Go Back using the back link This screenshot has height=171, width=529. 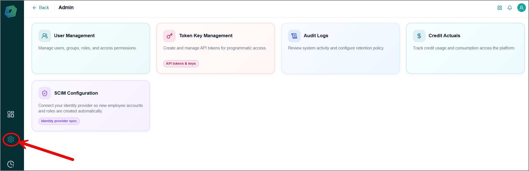[x=41, y=8]
